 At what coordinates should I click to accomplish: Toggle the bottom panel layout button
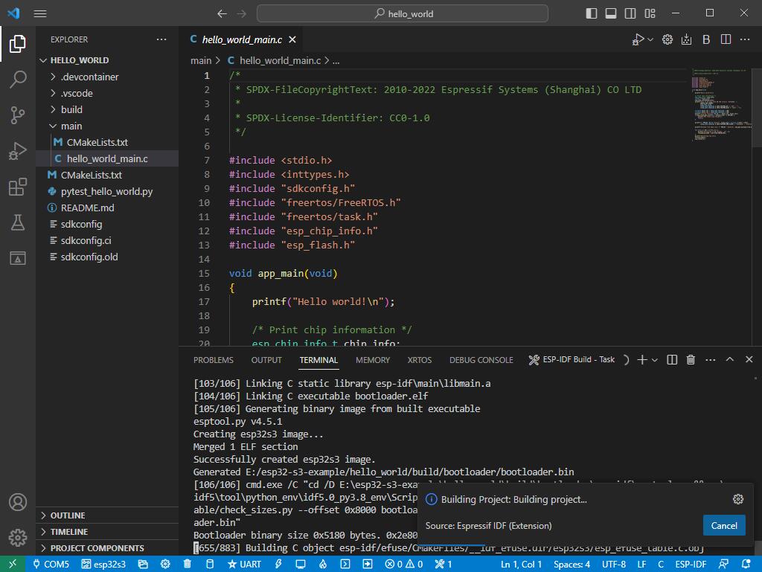(x=611, y=13)
